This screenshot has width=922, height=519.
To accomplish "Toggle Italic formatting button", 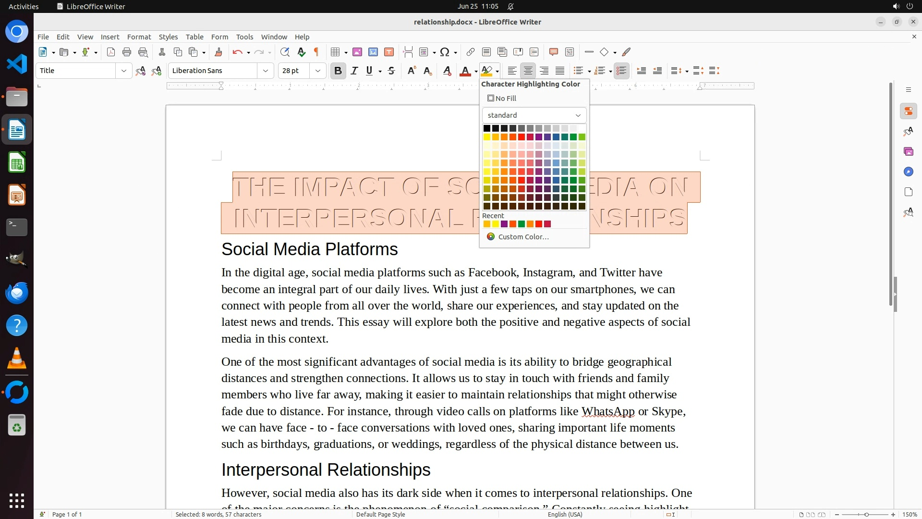I will (354, 71).
